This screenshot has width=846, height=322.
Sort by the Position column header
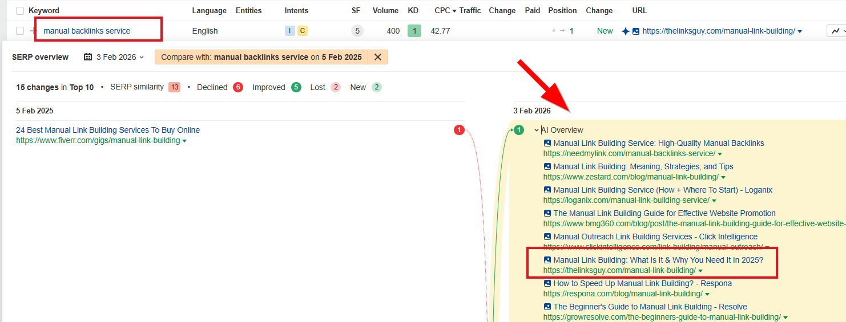(x=563, y=10)
